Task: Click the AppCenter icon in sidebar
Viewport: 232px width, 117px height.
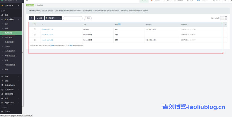Action: [x=2, y=103]
